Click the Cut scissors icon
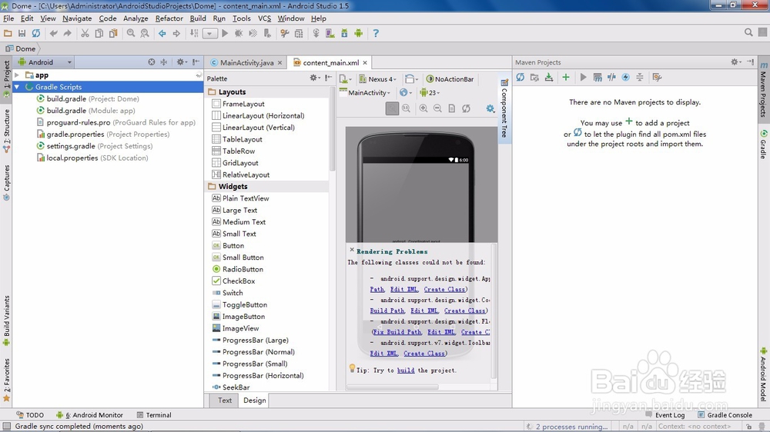770x432 pixels. (x=85, y=33)
